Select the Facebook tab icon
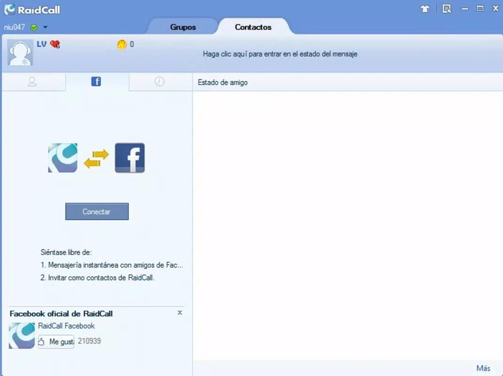The image size is (503, 376). pyautogui.click(x=96, y=81)
